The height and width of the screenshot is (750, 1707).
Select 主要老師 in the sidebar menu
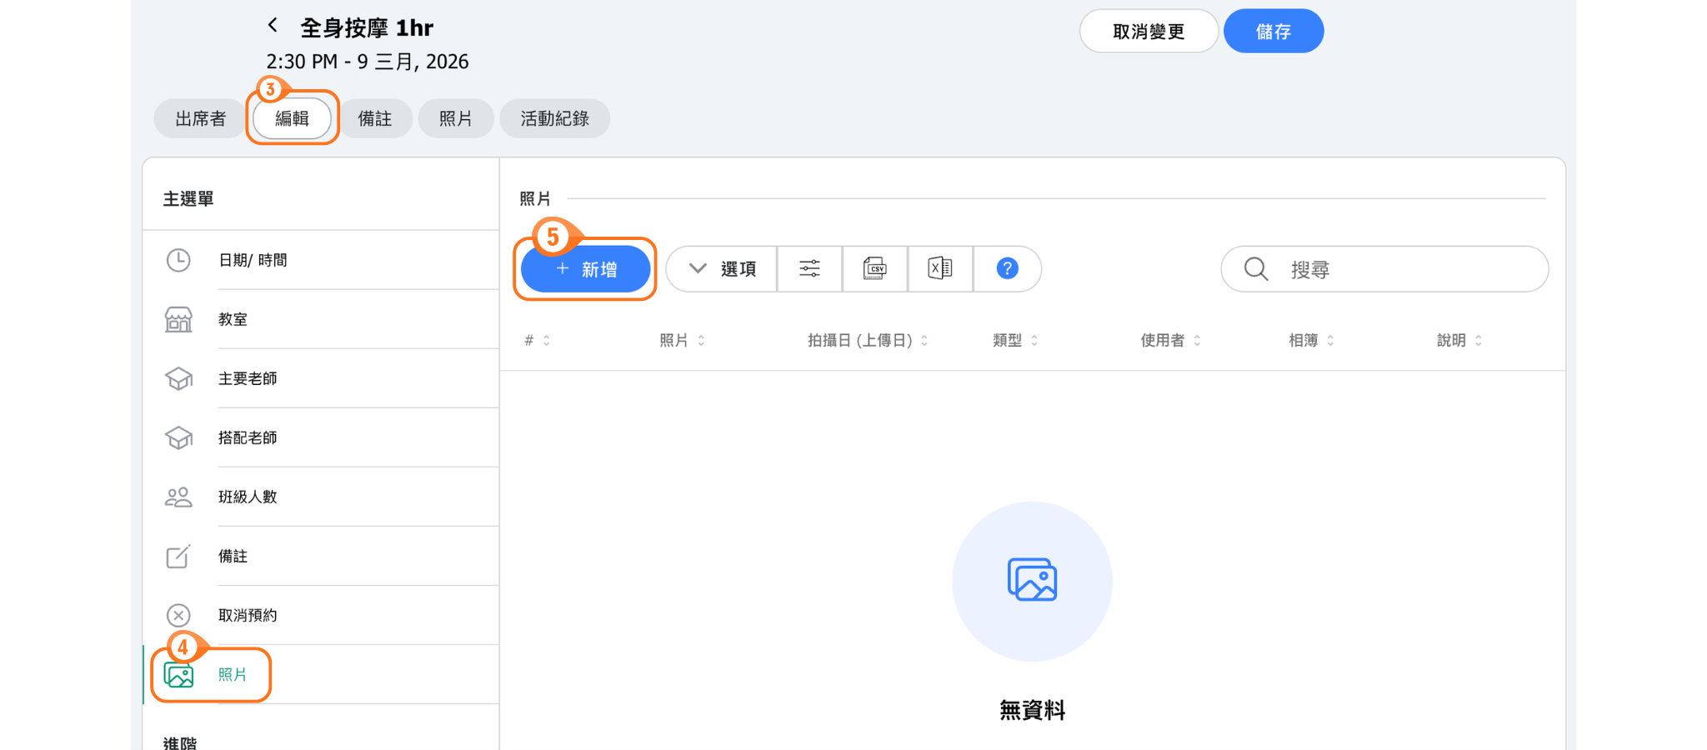point(248,378)
